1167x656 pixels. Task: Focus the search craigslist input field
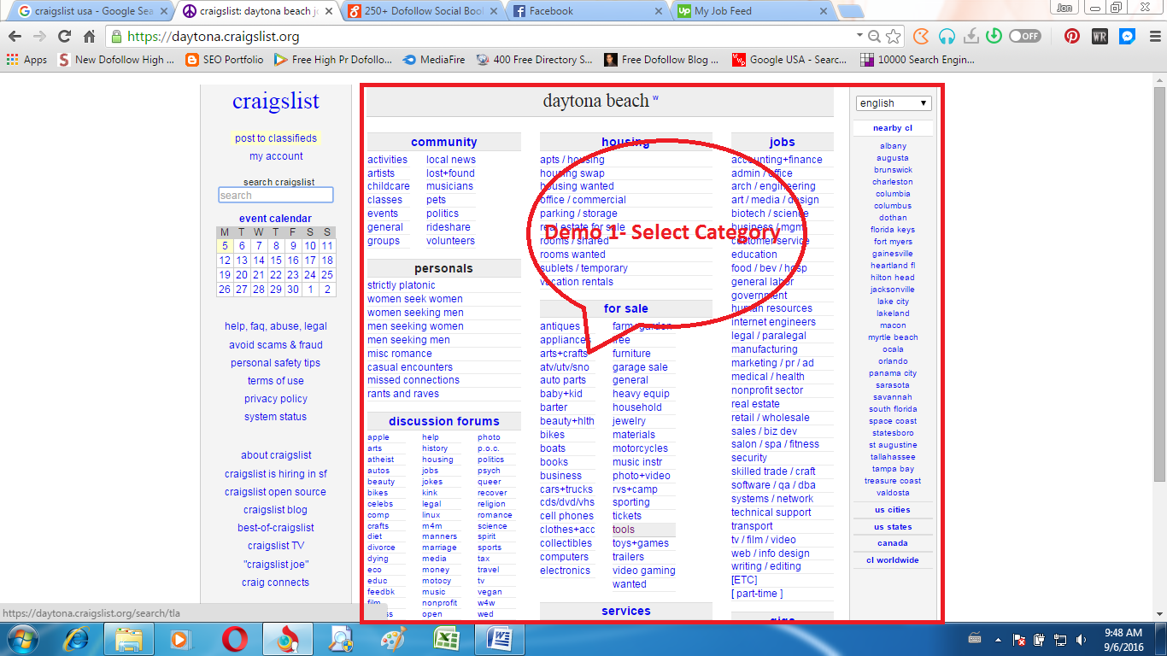coord(275,196)
